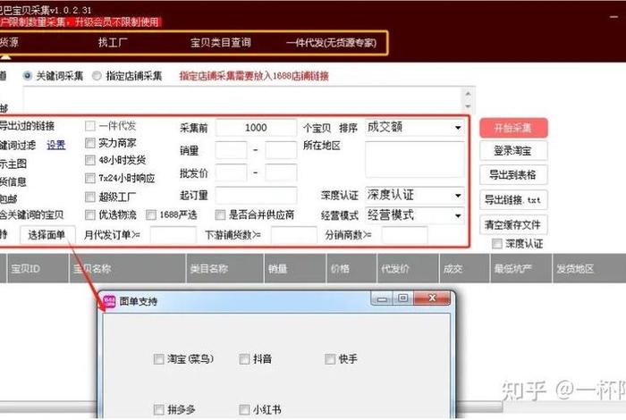Click 最低坑产 column header

tap(521, 268)
